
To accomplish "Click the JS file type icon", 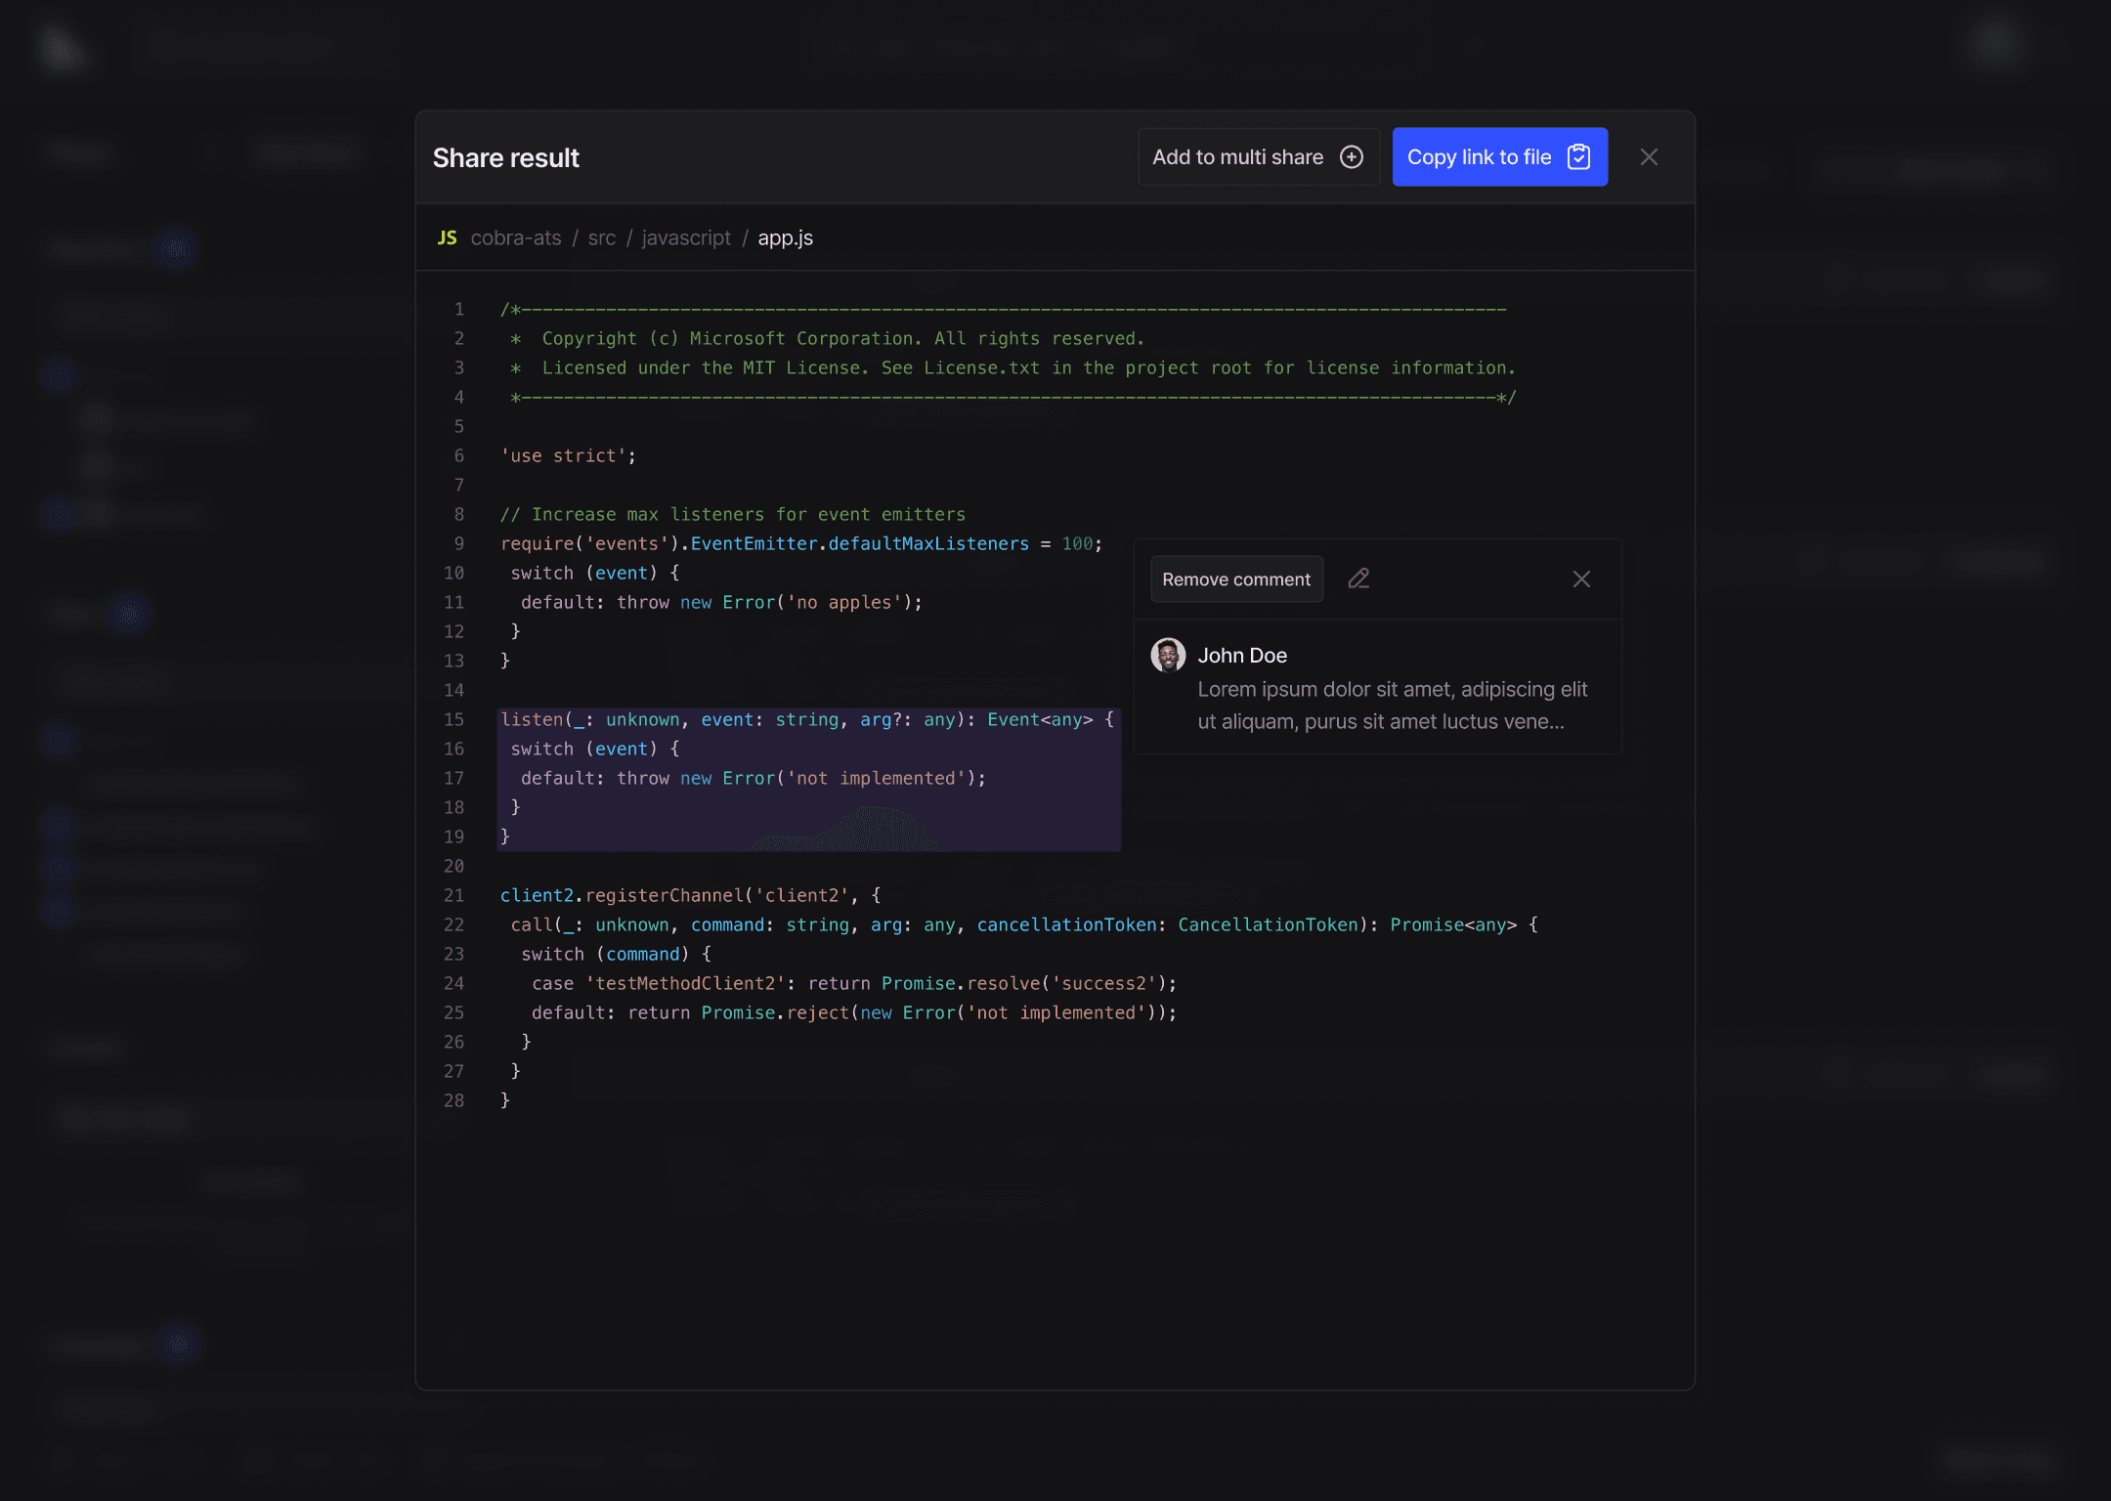I will [x=447, y=238].
